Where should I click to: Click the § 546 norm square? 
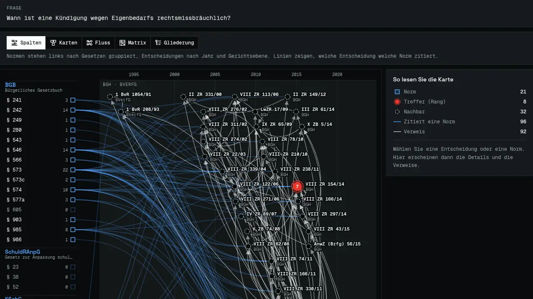click(73, 150)
